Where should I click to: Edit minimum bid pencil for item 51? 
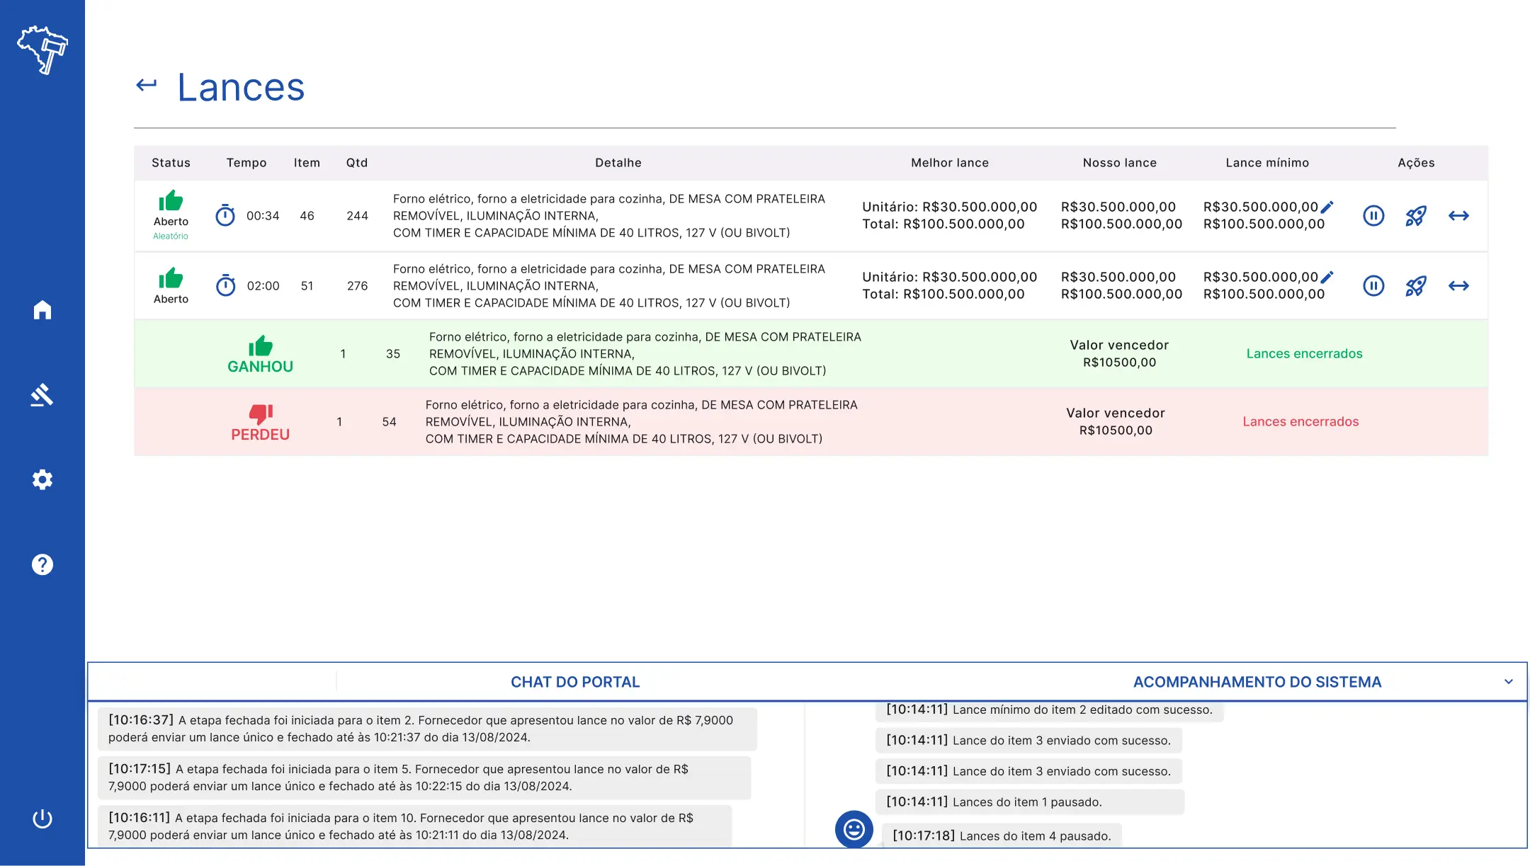pos(1327,277)
